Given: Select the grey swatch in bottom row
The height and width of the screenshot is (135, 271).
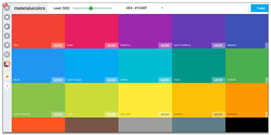Looking at the screenshot, I should click(145, 125).
